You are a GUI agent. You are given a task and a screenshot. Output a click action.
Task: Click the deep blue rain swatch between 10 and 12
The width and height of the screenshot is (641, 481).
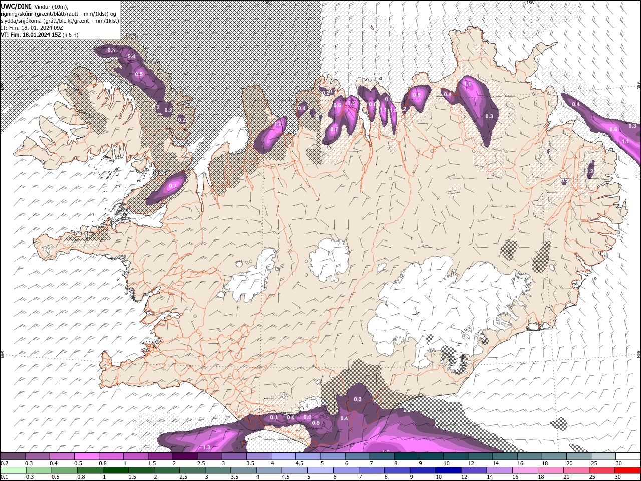pos(447,470)
